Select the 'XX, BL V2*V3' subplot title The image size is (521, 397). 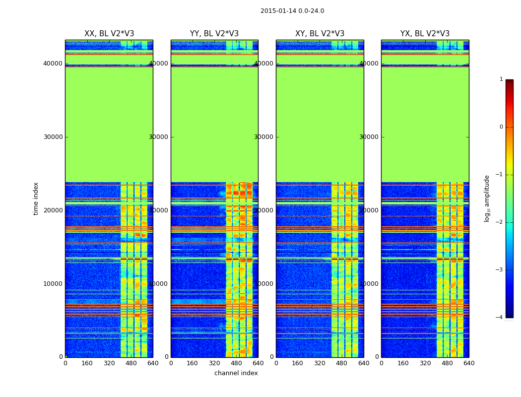pos(109,34)
